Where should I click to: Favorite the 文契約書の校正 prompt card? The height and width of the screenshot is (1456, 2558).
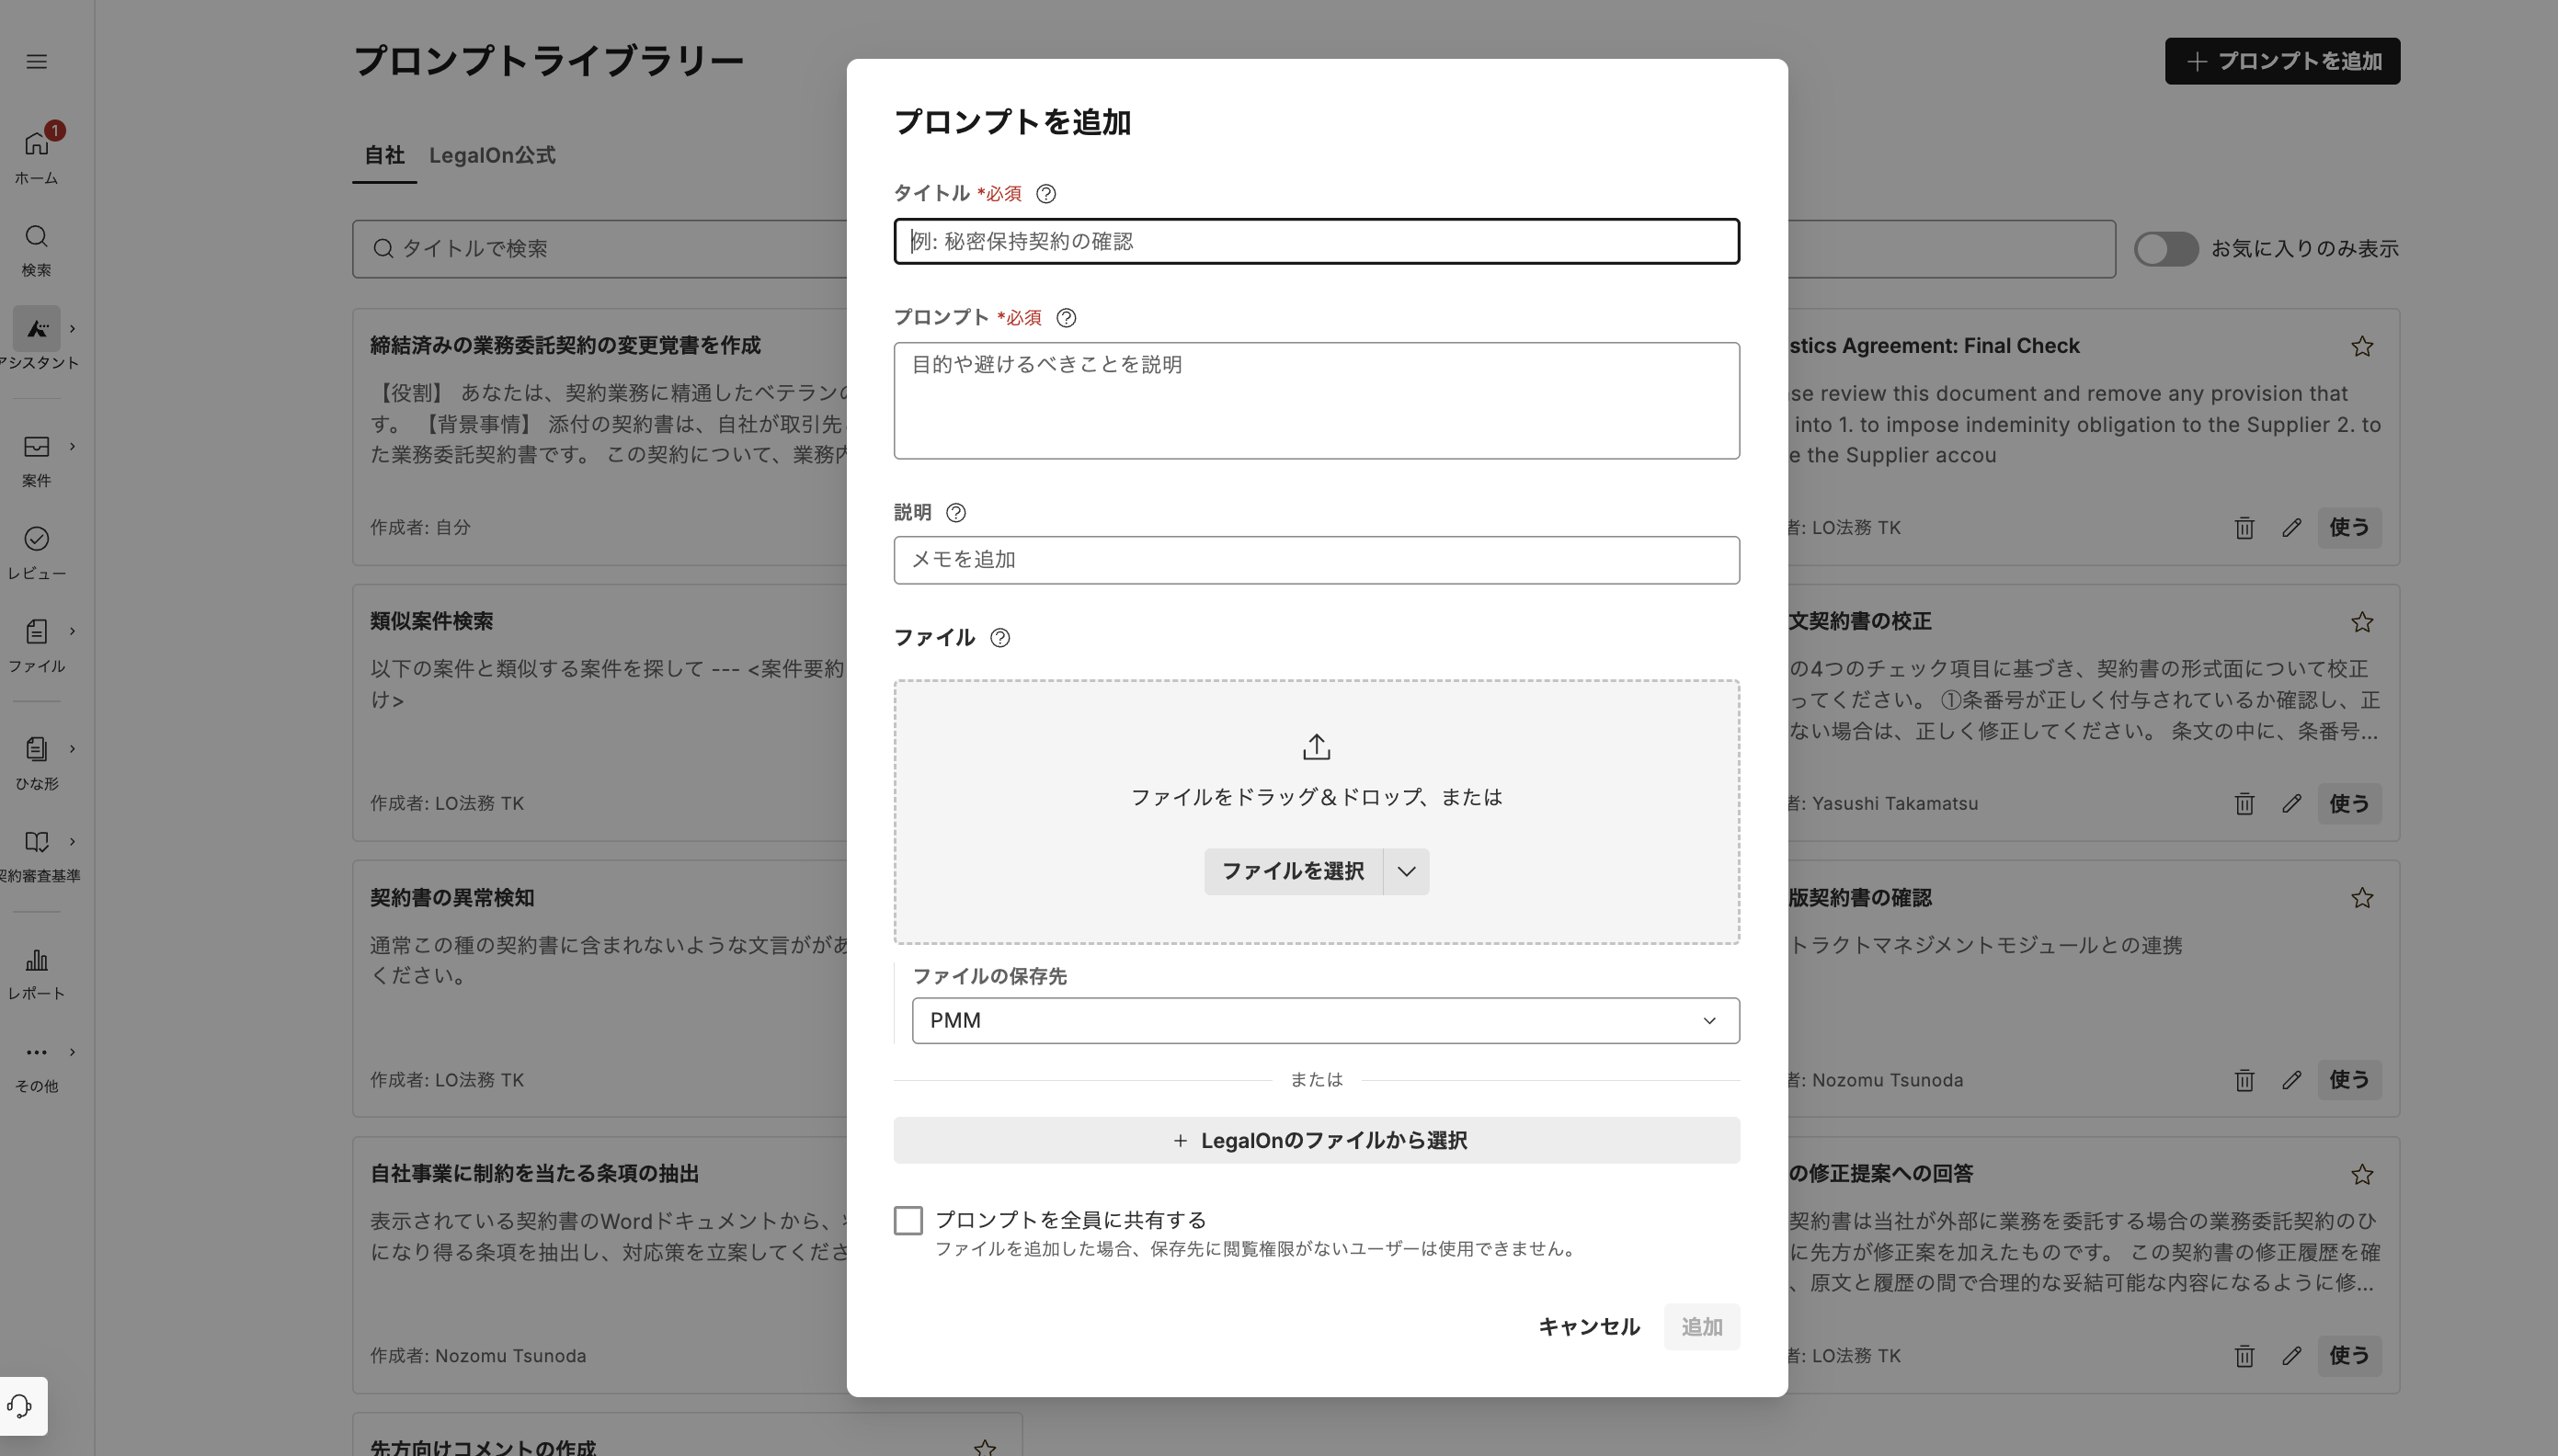2362,622
